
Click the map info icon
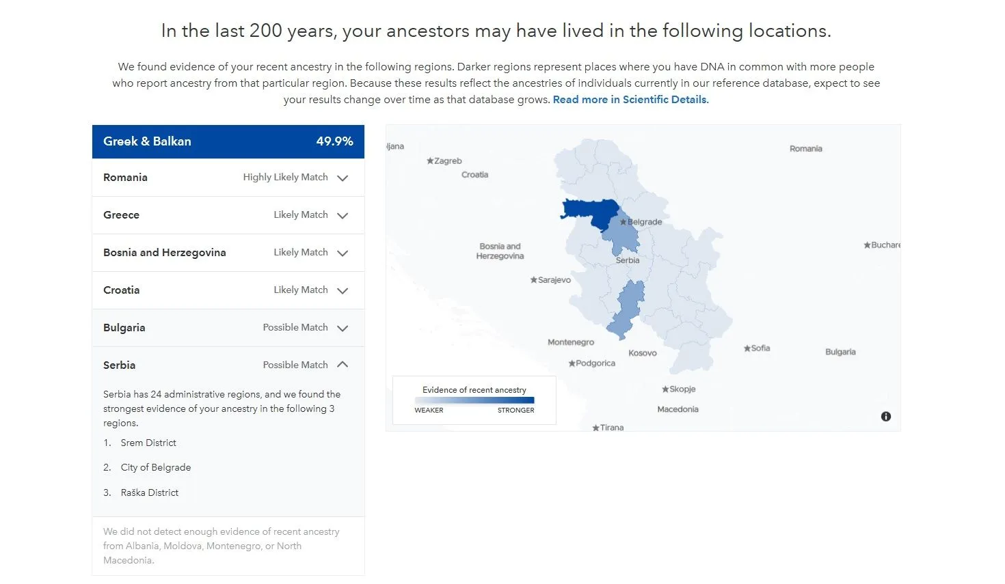[x=886, y=417]
